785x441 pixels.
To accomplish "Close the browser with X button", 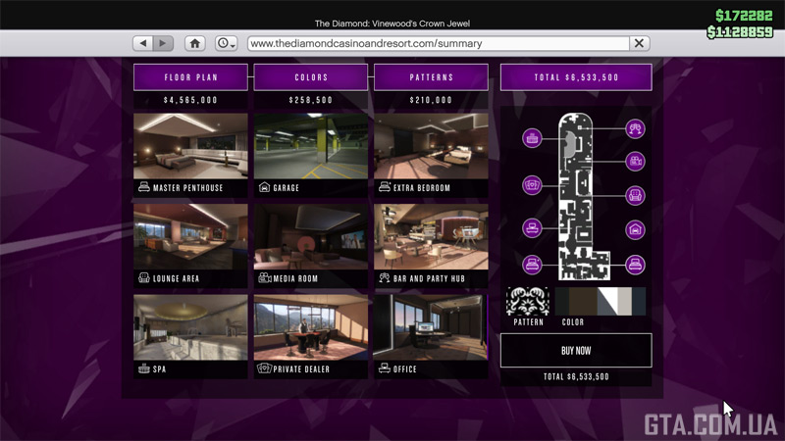I will pyautogui.click(x=639, y=43).
